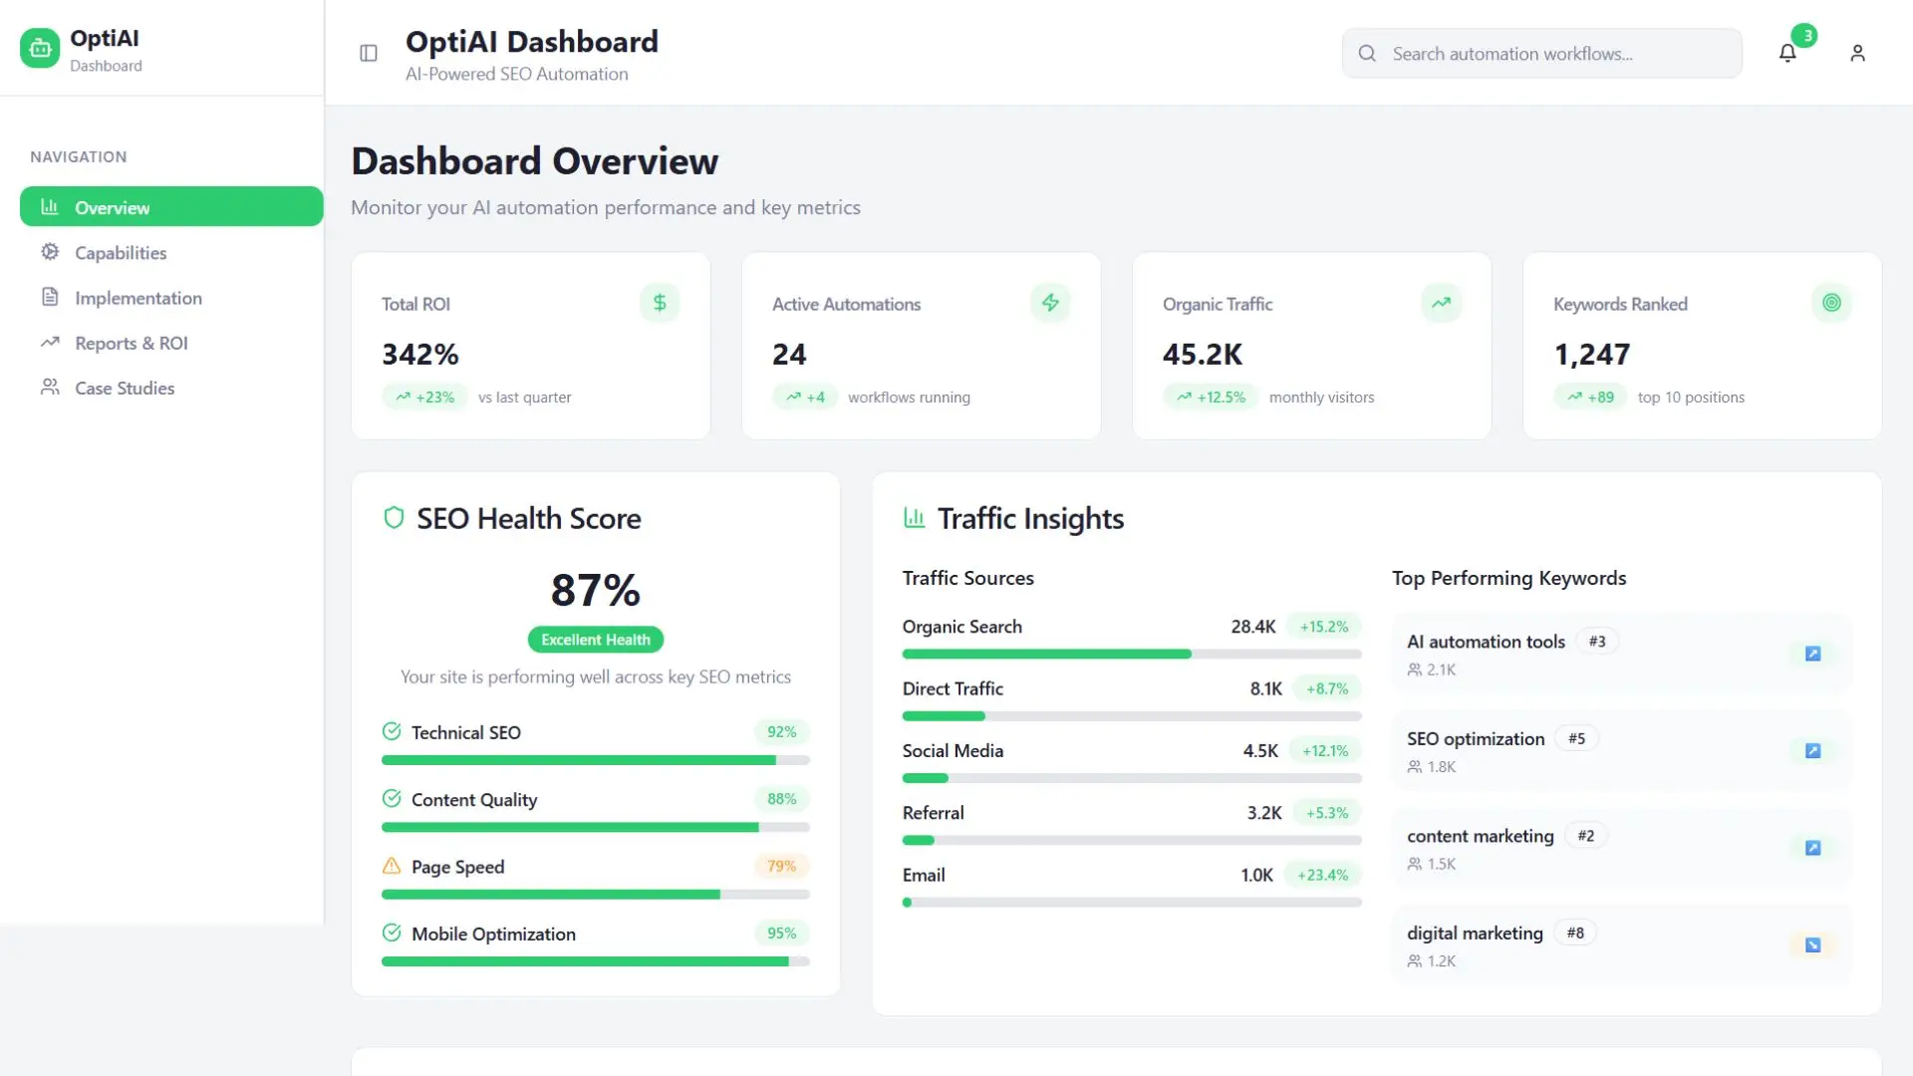The image size is (1913, 1076).
Task: Click the 95% Mobile Optimization score
Action: tap(781, 933)
